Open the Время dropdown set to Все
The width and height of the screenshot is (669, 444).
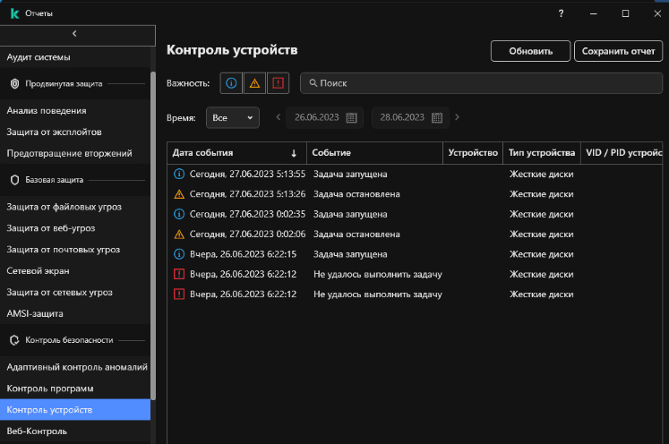[232, 117]
